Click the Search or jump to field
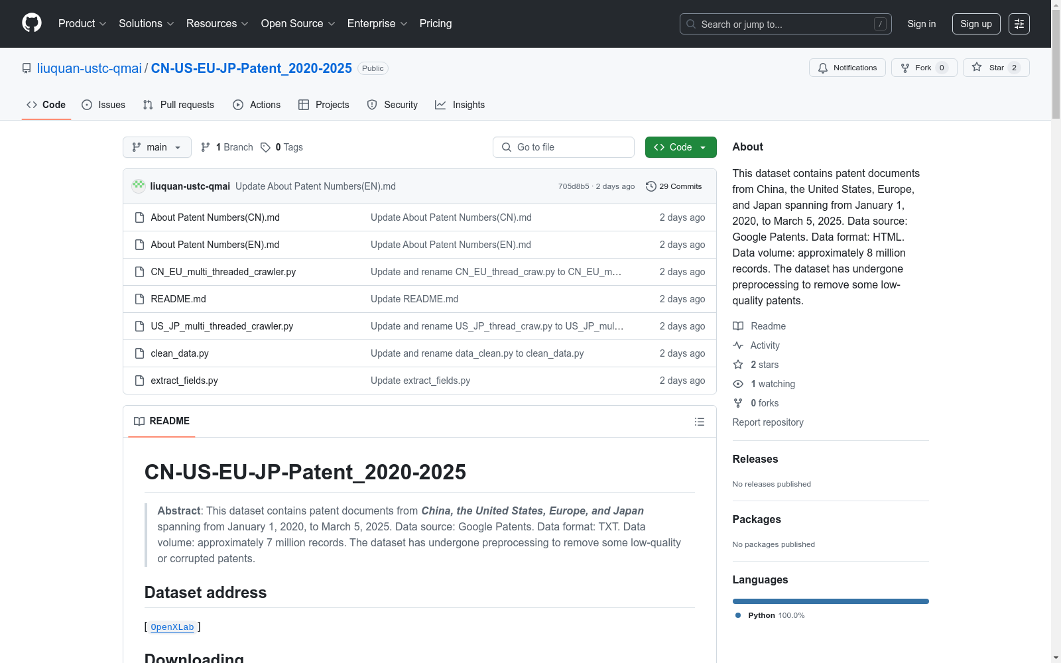 click(786, 24)
